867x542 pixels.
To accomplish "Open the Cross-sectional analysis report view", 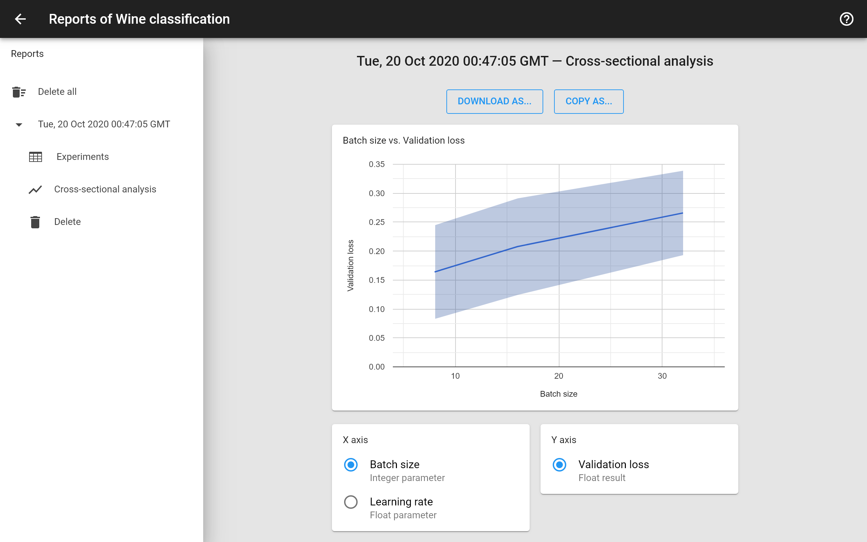I will tap(105, 189).
